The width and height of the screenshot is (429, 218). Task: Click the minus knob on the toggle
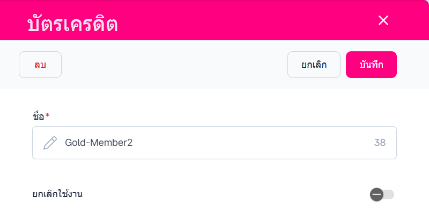(376, 194)
